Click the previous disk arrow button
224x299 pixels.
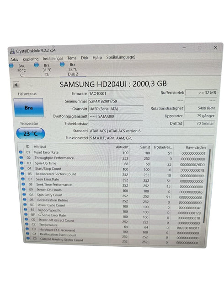coord(16,85)
